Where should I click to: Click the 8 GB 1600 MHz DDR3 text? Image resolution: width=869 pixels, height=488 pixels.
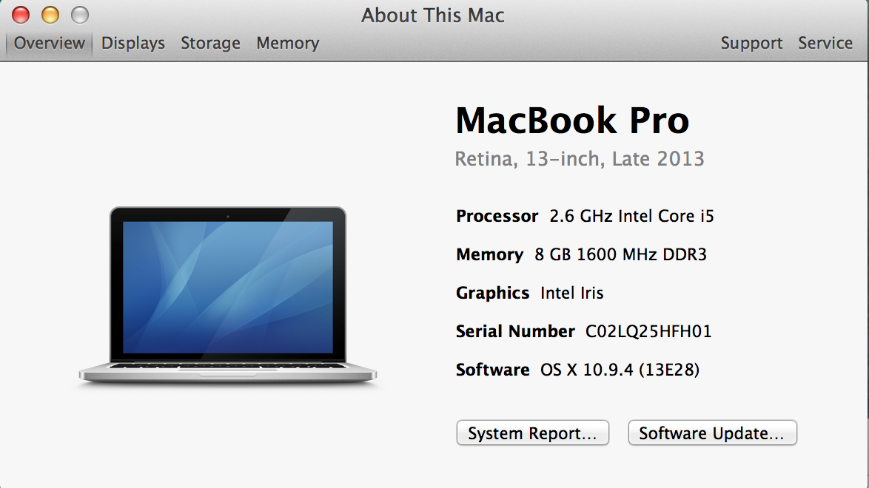[x=620, y=254]
